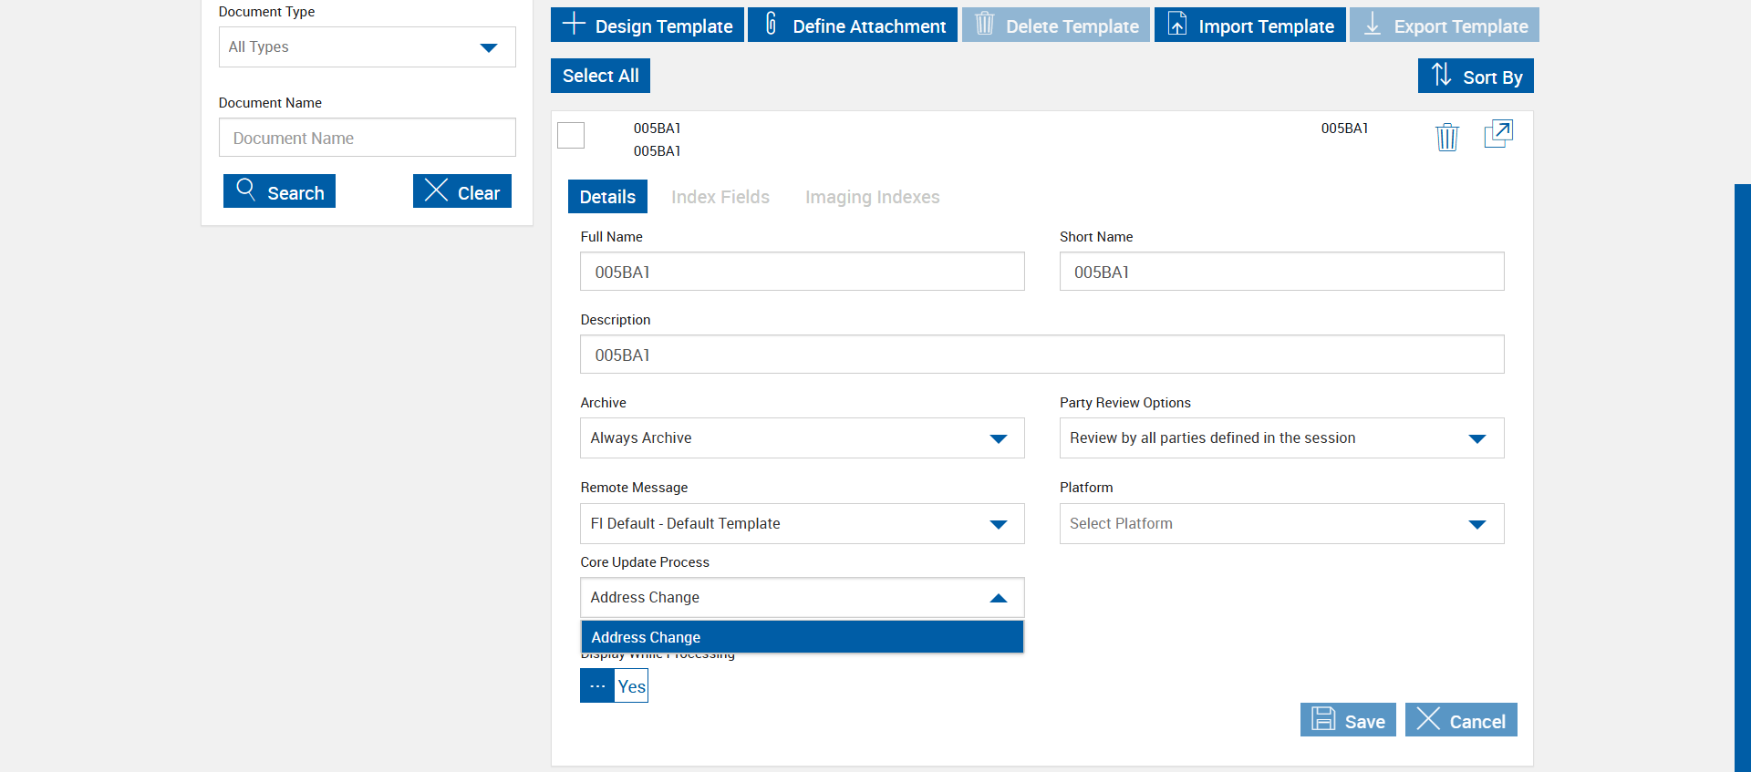
Task: Switch to the Index Fields tab
Action: point(720,197)
